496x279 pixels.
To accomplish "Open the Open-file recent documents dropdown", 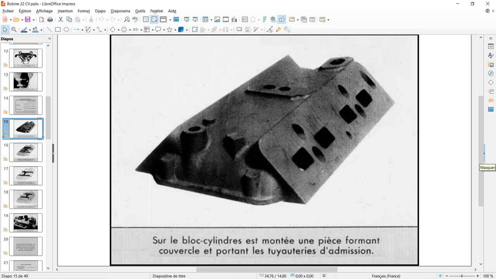I will (22, 20).
